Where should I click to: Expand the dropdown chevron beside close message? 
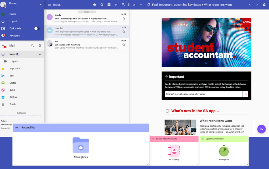(141, 5)
